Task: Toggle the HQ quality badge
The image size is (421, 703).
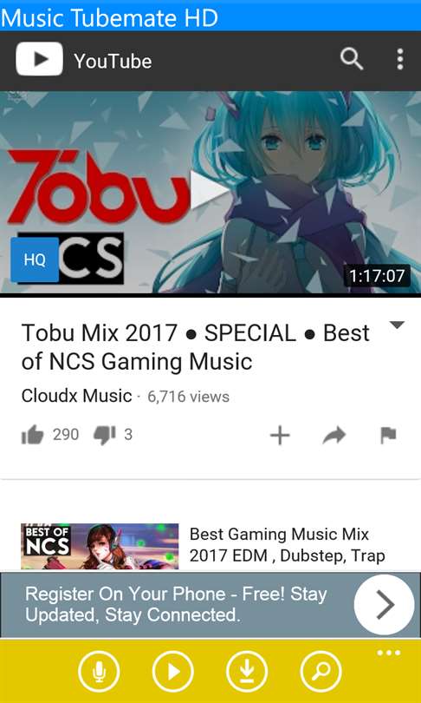Action: [35, 260]
